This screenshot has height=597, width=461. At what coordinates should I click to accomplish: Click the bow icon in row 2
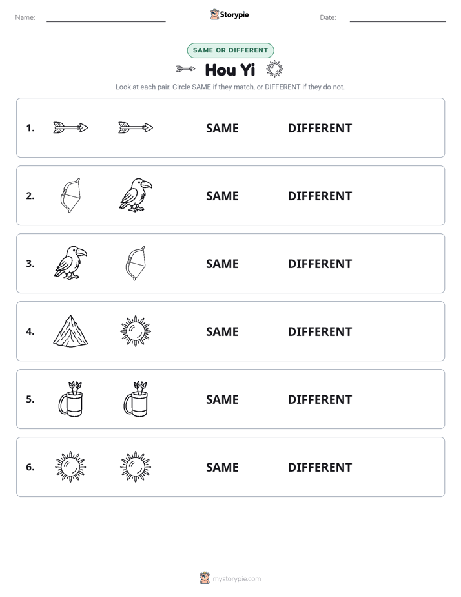tap(70, 195)
